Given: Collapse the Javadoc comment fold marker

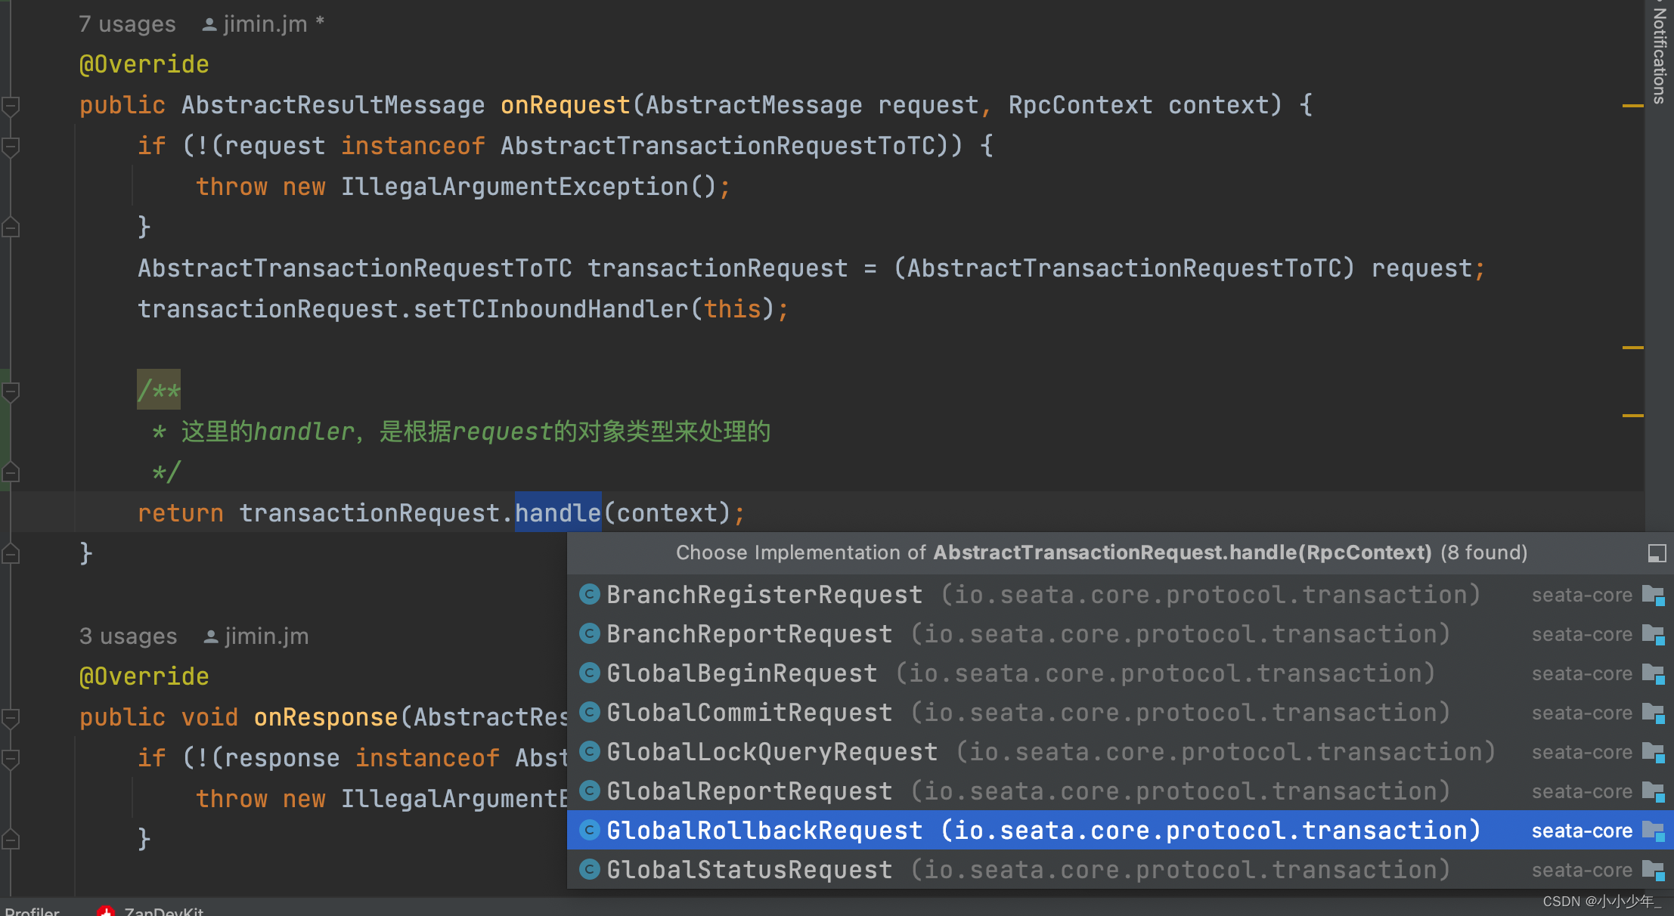Looking at the screenshot, I should click(x=11, y=391).
